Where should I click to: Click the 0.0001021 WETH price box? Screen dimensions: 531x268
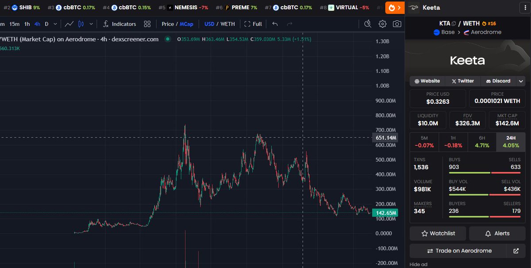[x=497, y=98]
